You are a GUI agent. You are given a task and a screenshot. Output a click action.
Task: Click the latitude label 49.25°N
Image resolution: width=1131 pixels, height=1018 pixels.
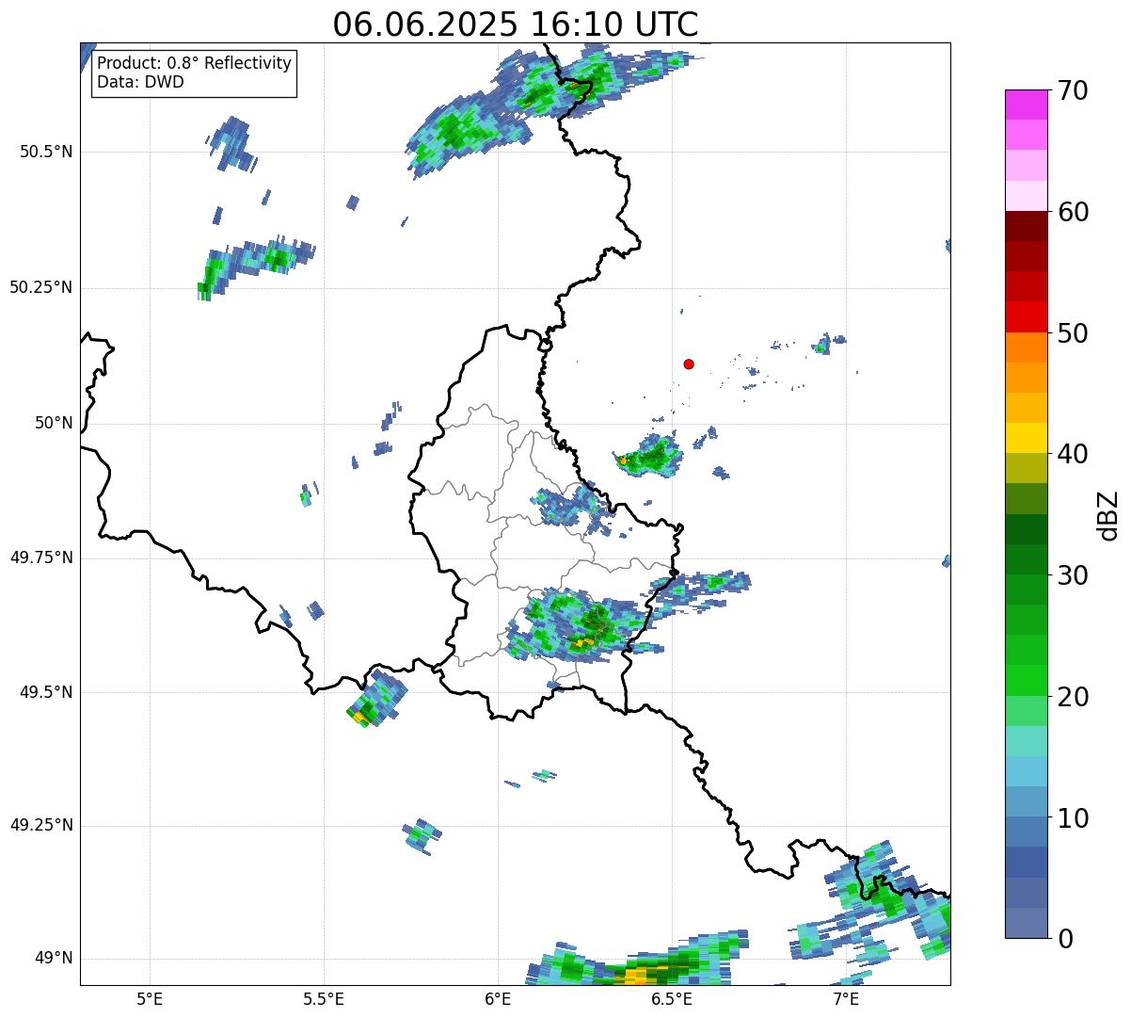[40, 825]
